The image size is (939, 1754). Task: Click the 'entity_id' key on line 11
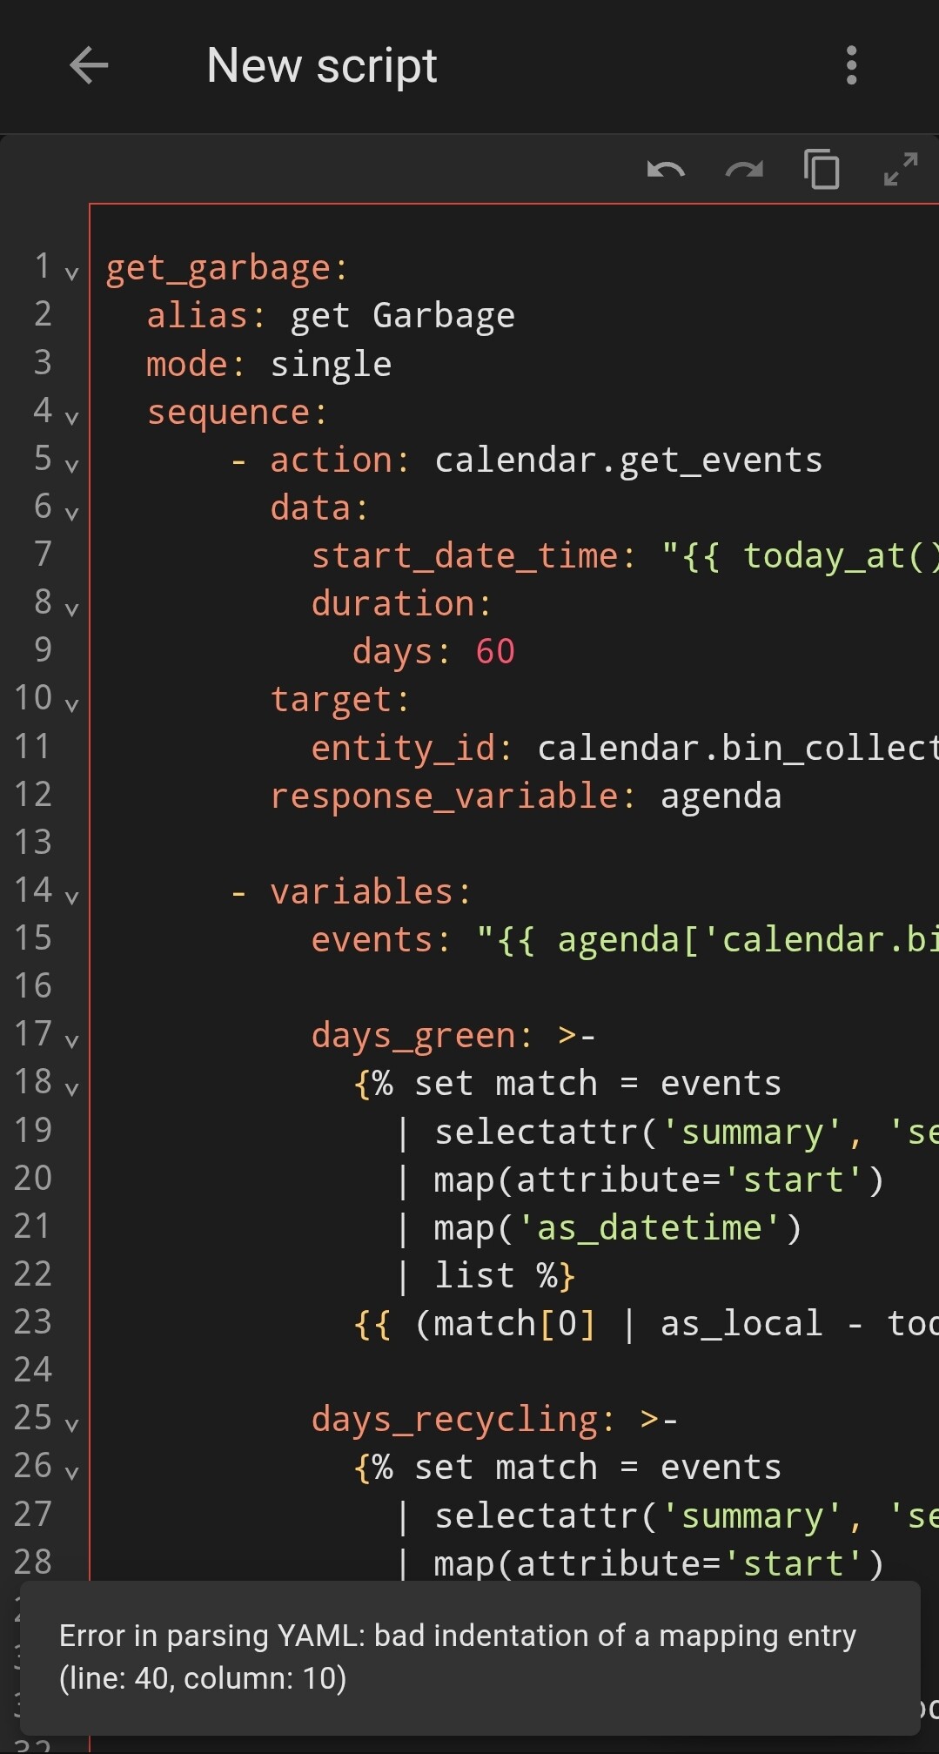[404, 749]
